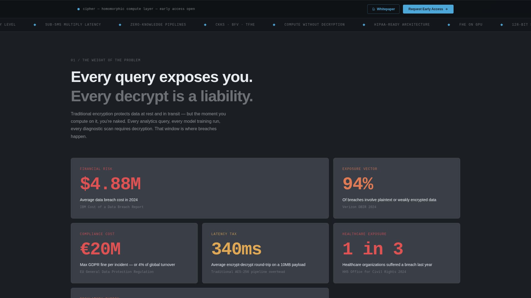This screenshot has height=298, width=531.
Task: Click the FINANCIAL RISK label
Action: [96, 169]
